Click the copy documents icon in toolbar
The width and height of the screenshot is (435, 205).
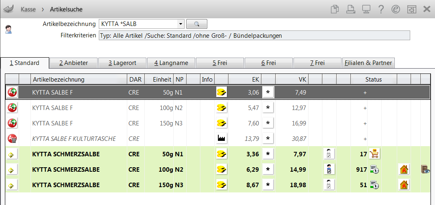pyautogui.click(x=335, y=9)
